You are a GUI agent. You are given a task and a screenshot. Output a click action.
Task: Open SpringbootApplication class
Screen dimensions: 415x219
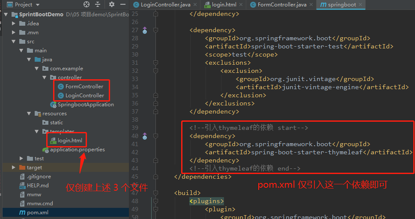pos(86,104)
